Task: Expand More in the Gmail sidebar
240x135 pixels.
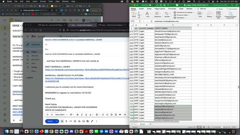Action: (x=33, y=71)
